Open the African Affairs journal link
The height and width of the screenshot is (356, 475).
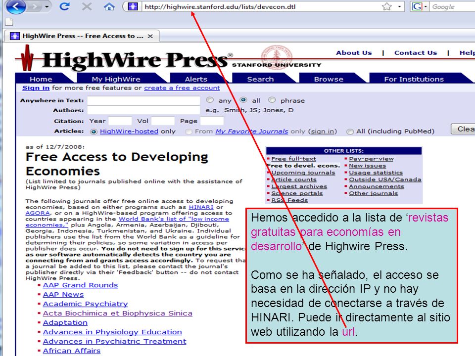click(x=71, y=351)
